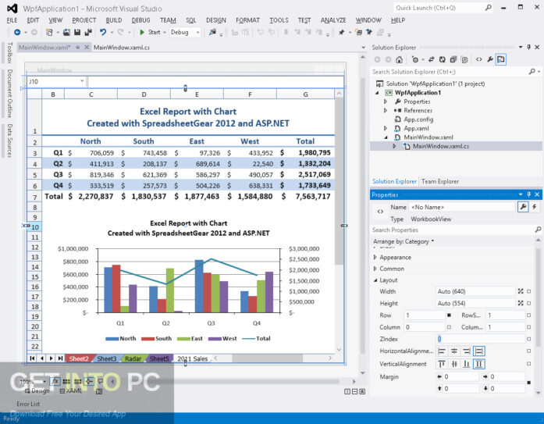Click the Quick Launch search box
Image resolution: width=544 pixels, height=424 pixels.
point(443,8)
